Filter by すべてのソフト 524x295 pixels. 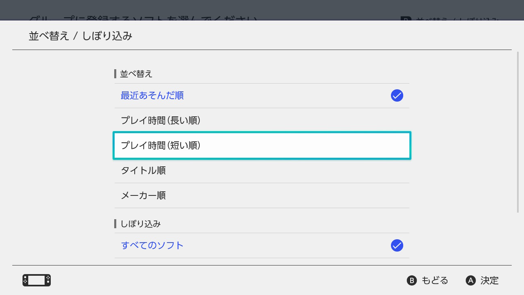tap(152, 245)
